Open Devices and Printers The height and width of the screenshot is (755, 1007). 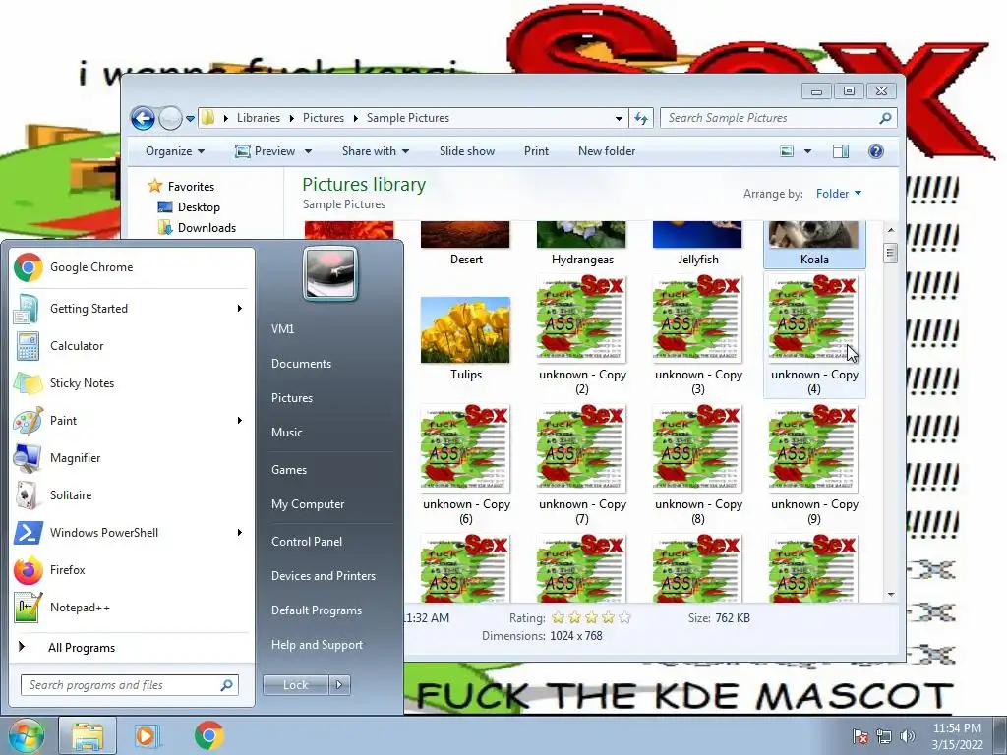(x=323, y=576)
